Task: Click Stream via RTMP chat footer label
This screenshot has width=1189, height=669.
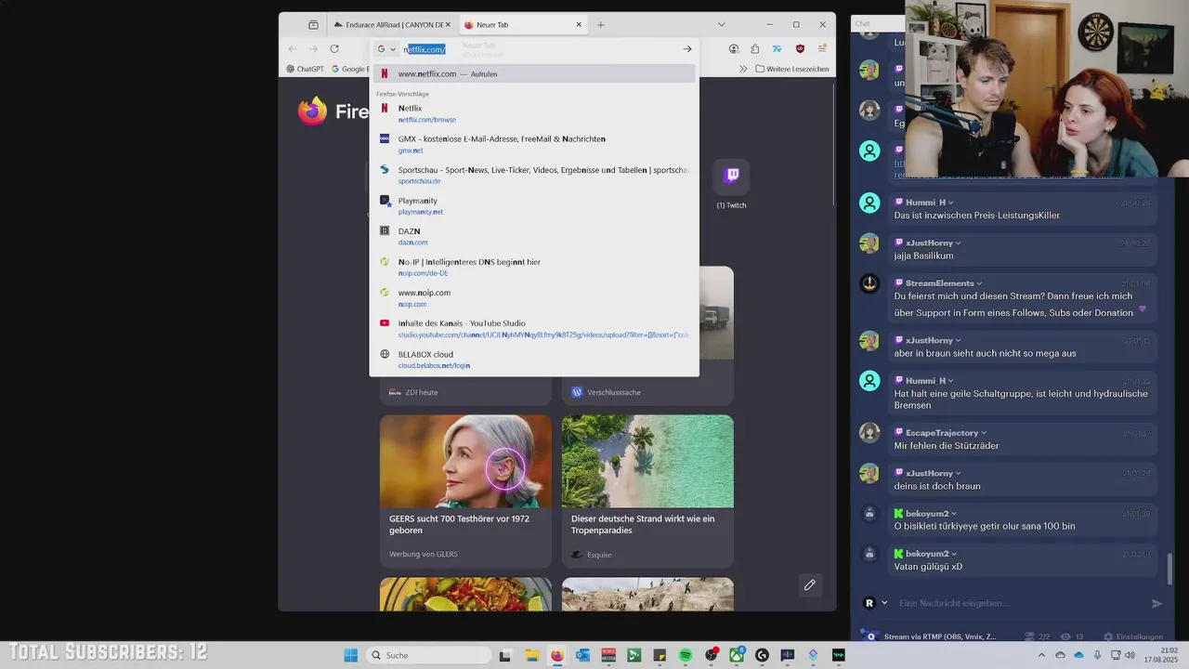Action: coord(939,636)
